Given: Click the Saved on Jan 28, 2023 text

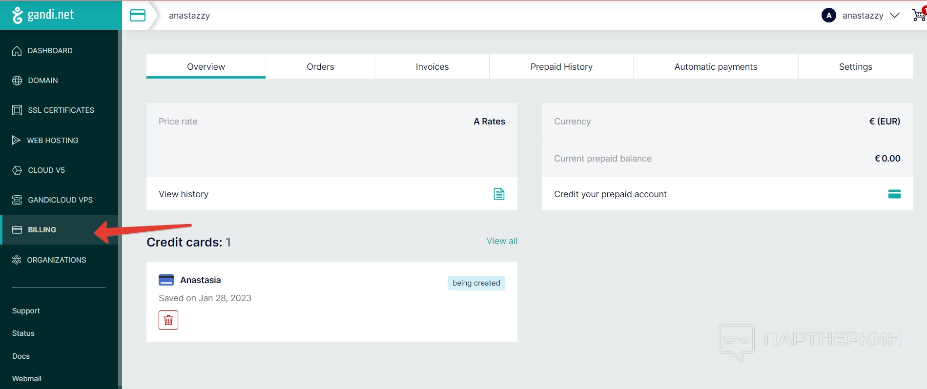Looking at the screenshot, I should pyautogui.click(x=205, y=298).
